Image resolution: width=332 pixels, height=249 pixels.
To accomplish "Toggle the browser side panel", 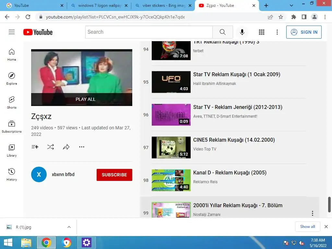I will coord(304,17).
